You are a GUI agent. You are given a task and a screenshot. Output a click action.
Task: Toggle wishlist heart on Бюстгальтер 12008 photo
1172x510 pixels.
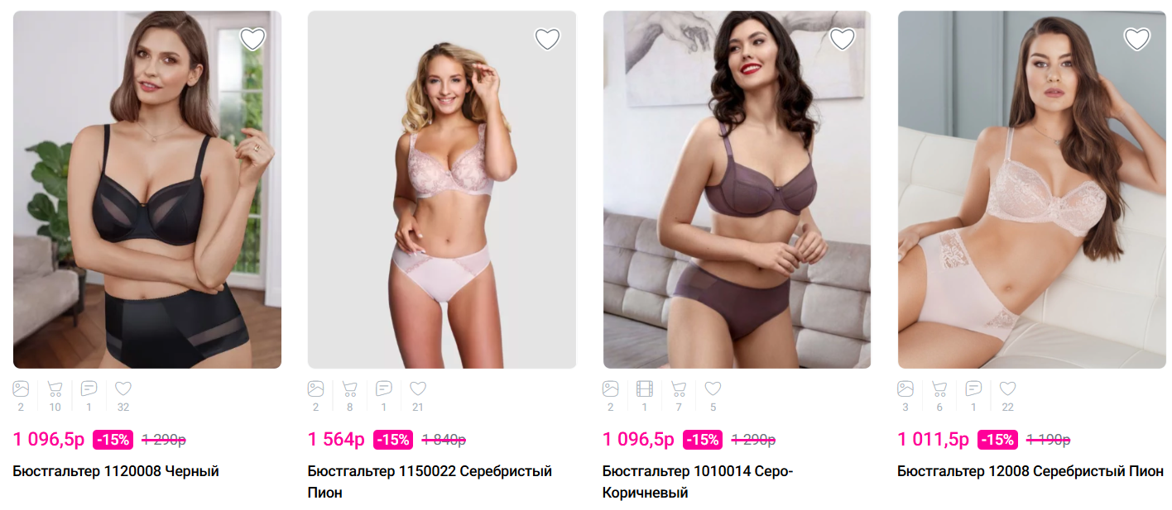point(1136,39)
